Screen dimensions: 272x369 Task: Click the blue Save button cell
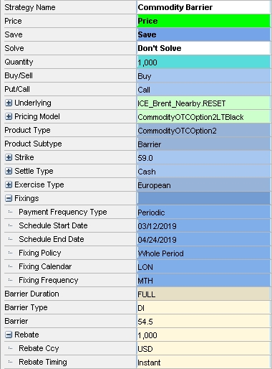(x=204, y=34)
